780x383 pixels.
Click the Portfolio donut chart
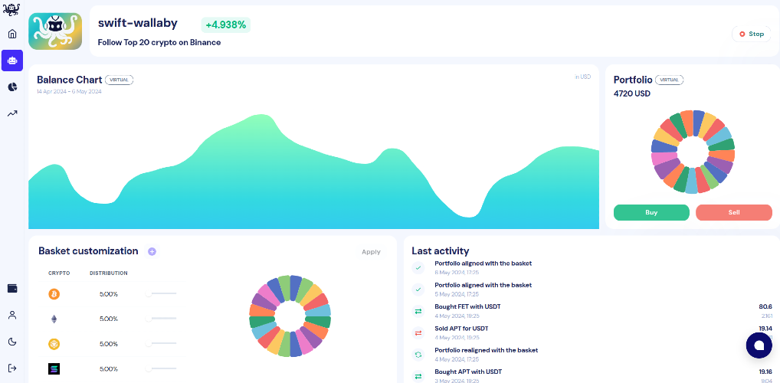[693, 152]
